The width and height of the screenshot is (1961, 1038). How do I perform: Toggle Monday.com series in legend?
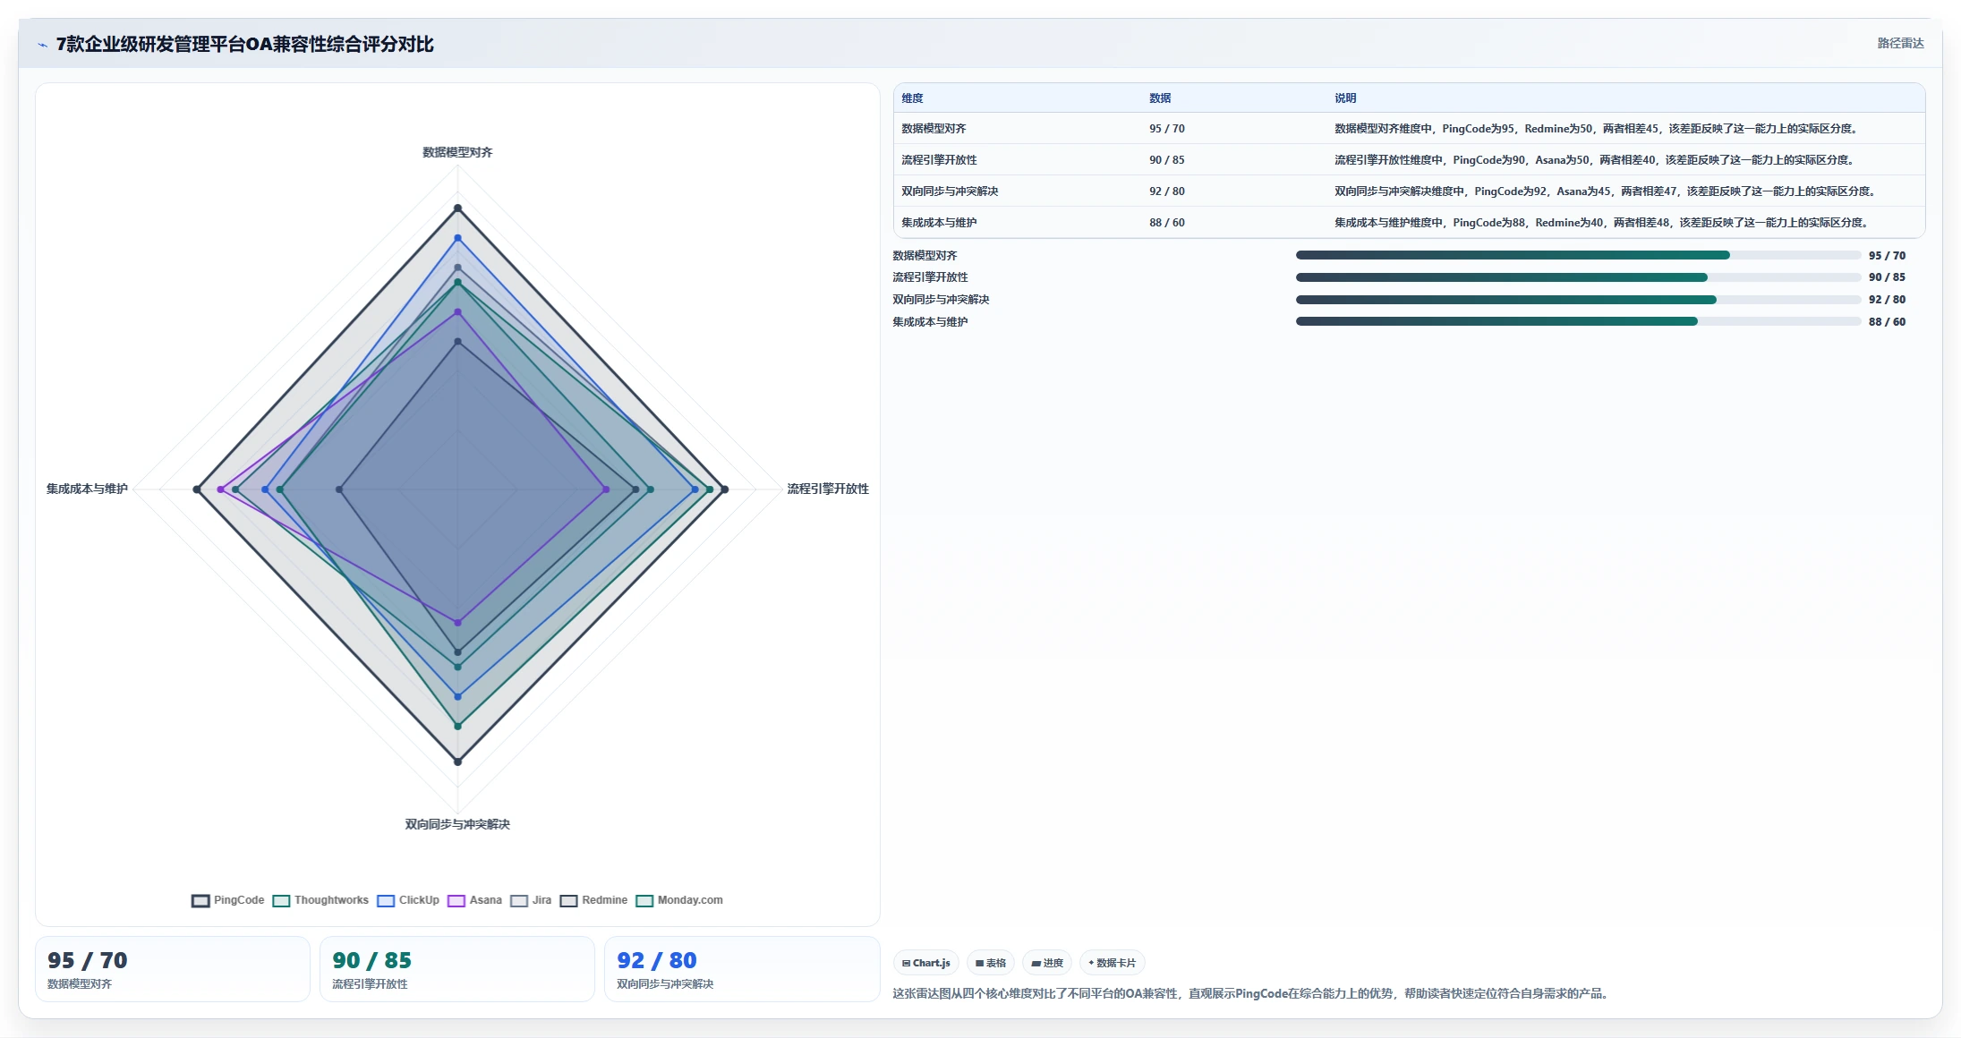(679, 900)
